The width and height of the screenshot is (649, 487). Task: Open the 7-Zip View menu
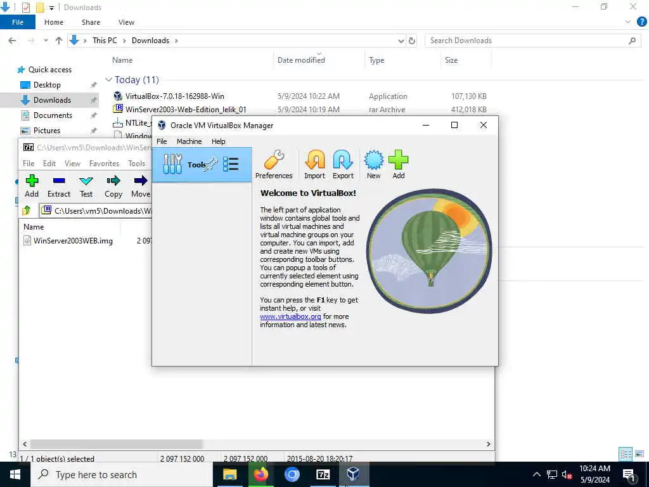72,164
